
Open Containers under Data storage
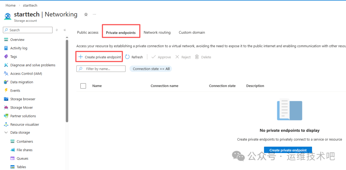coord(25,142)
